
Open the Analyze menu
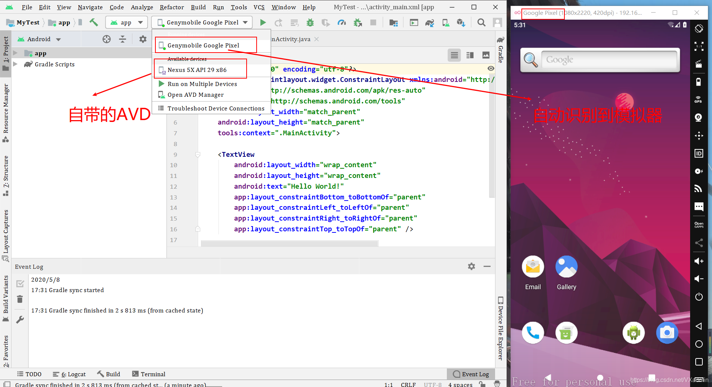[142, 7]
